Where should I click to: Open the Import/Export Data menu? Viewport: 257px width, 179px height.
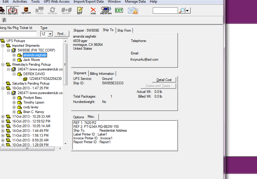(89, 2)
